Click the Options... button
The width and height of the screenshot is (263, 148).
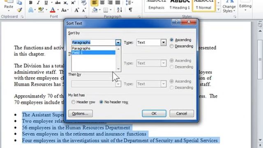(x=81, y=113)
